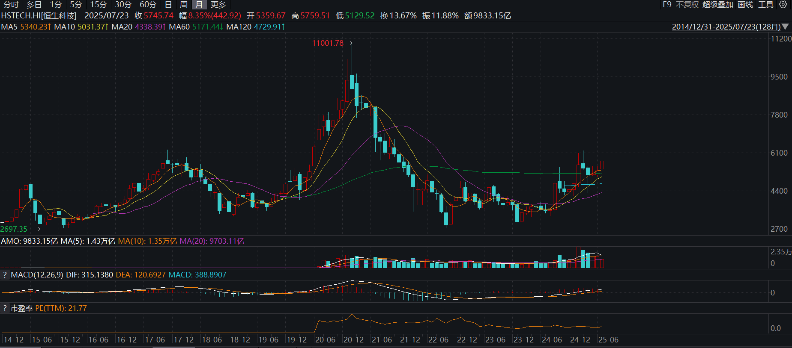Click the 额 9833.15亿 amount value
Image resolution: width=792 pixels, height=348 pixels.
(x=487, y=16)
